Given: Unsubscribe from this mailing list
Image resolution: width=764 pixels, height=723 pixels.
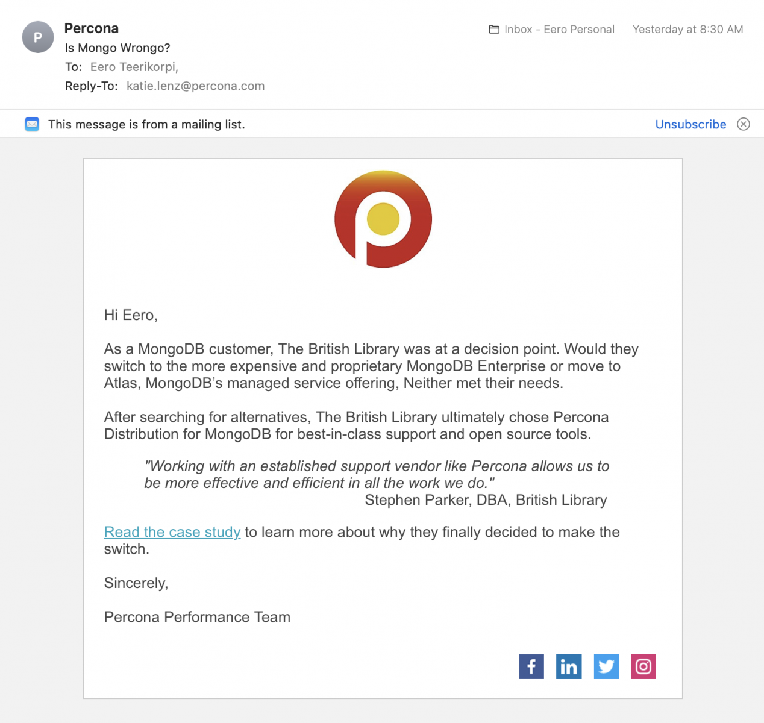Looking at the screenshot, I should [x=690, y=124].
